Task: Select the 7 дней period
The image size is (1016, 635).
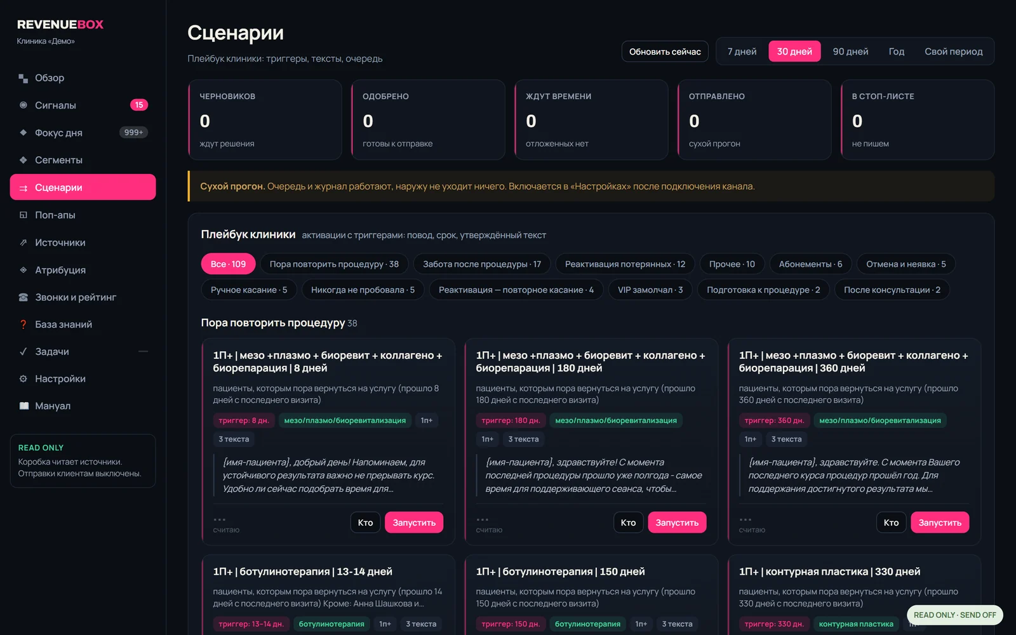Action: 742,51
